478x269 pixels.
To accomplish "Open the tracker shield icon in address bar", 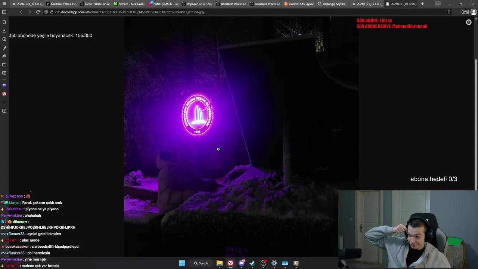I will click(46, 12).
